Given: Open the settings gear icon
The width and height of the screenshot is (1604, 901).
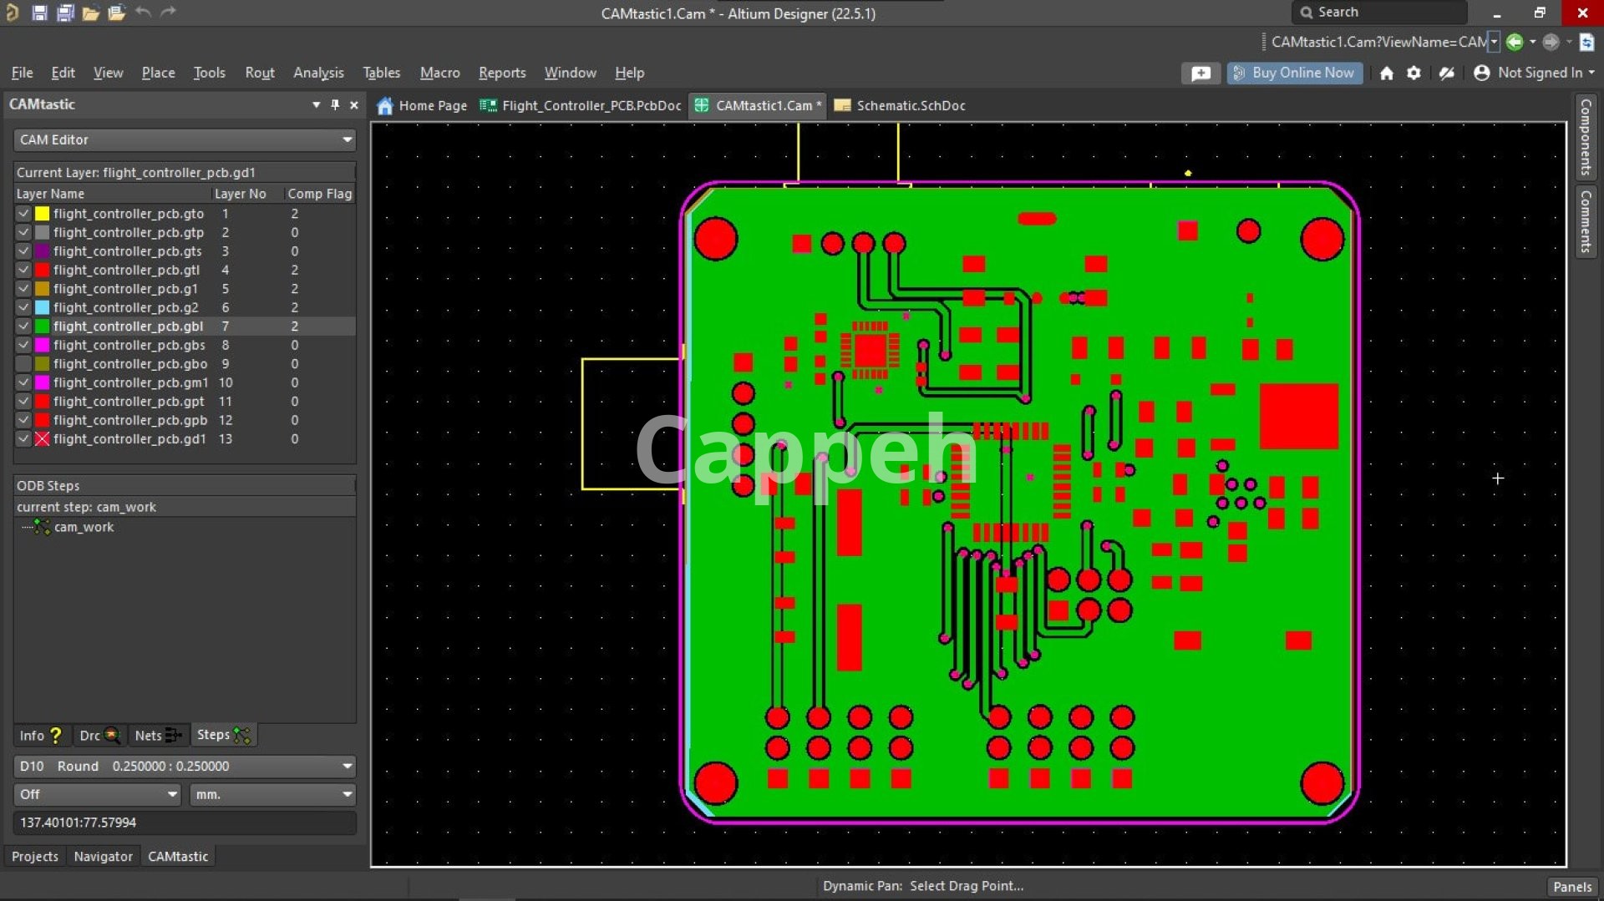Looking at the screenshot, I should pyautogui.click(x=1414, y=73).
